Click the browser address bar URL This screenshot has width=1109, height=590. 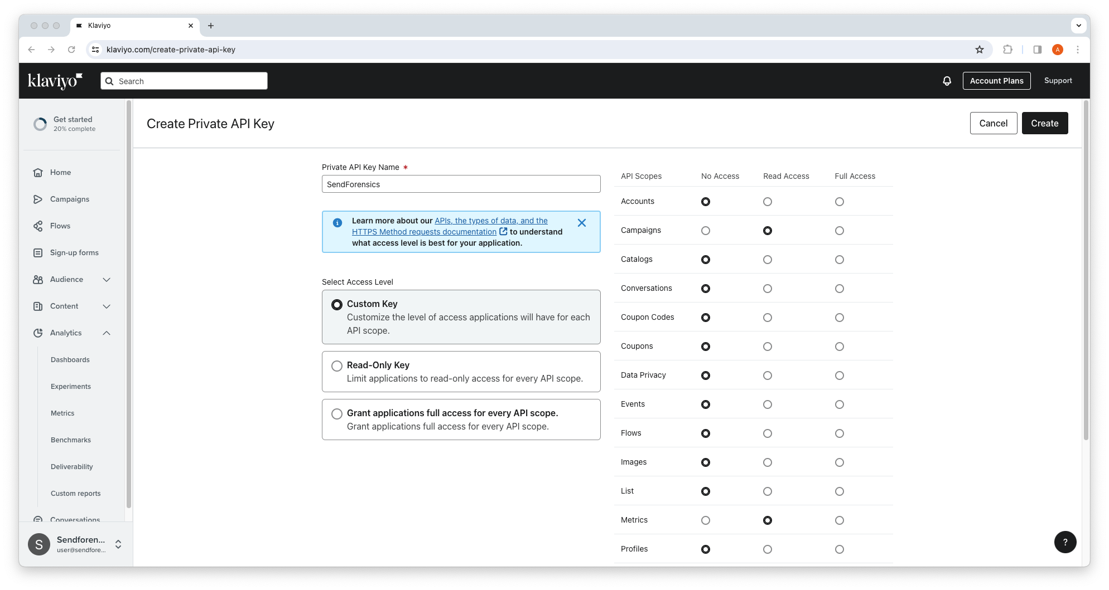coord(171,50)
